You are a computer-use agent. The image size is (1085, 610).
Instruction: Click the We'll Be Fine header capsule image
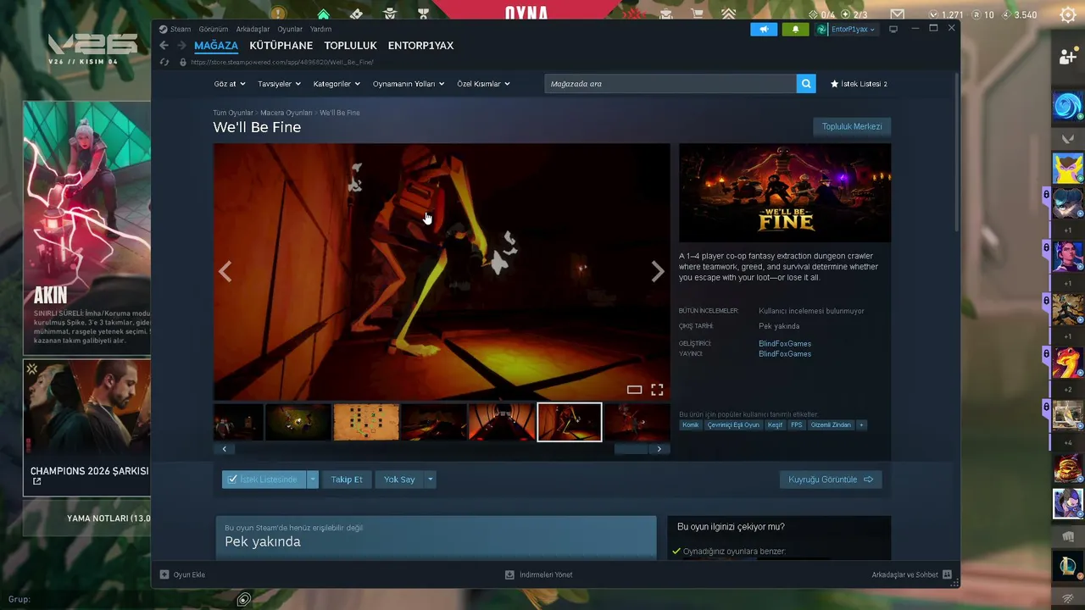click(x=785, y=193)
